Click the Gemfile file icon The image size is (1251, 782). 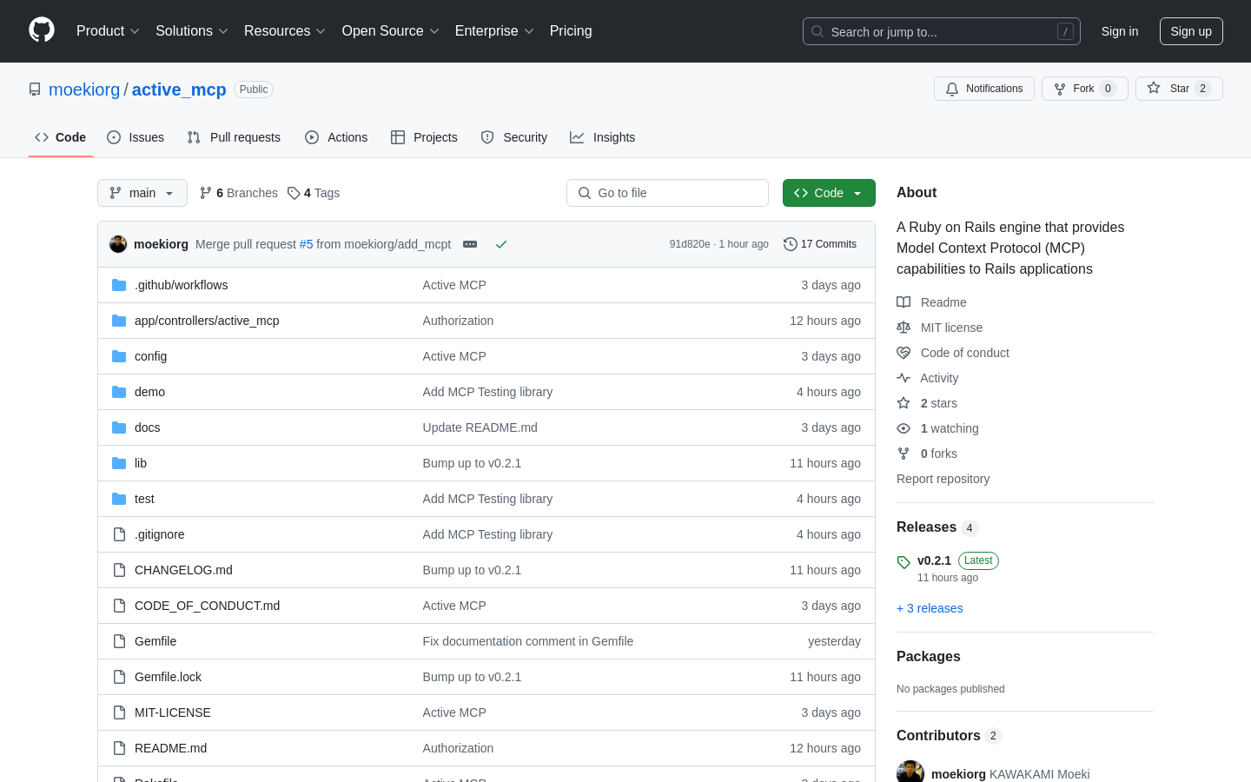click(119, 641)
